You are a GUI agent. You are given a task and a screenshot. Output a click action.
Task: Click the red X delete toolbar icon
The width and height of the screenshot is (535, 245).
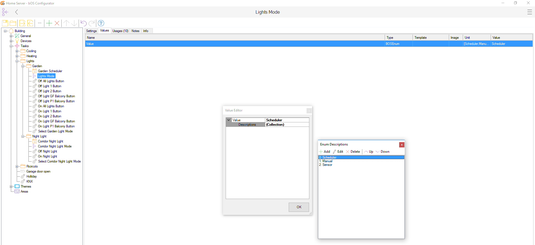pos(57,23)
